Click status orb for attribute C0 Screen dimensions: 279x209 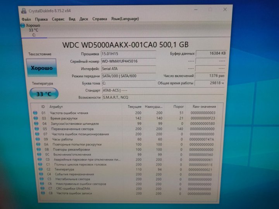pyautogui.click(x=40, y=159)
